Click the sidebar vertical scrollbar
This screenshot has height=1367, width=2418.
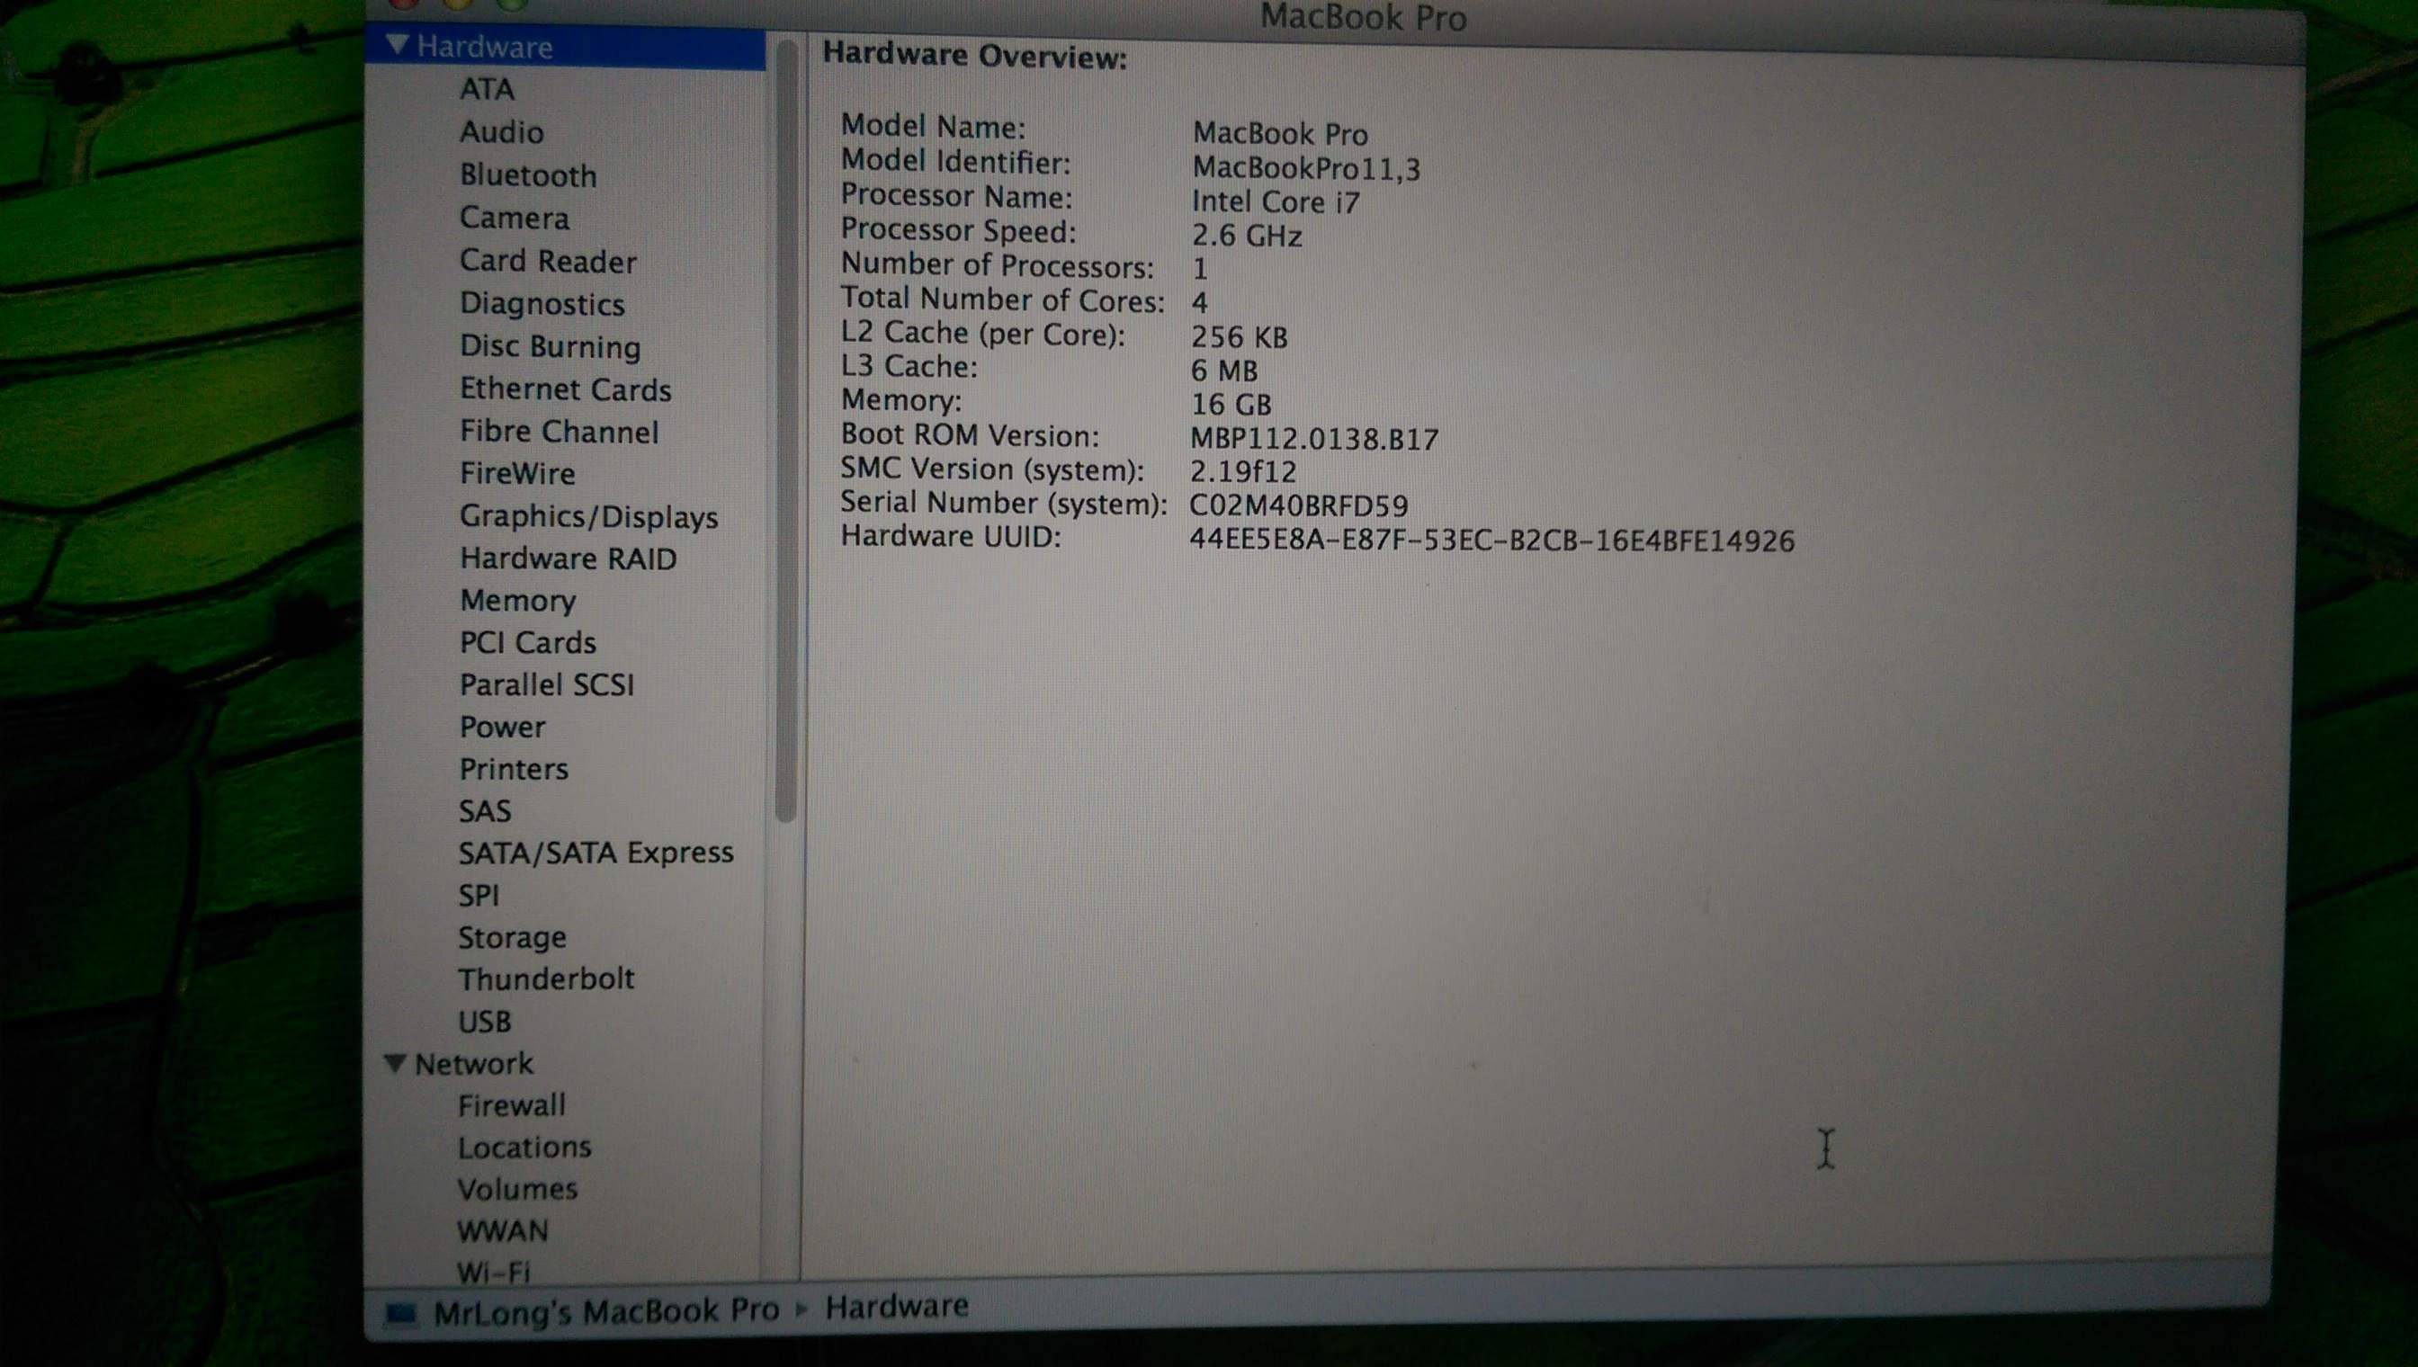pyautogui.click(x=787, y=432)
